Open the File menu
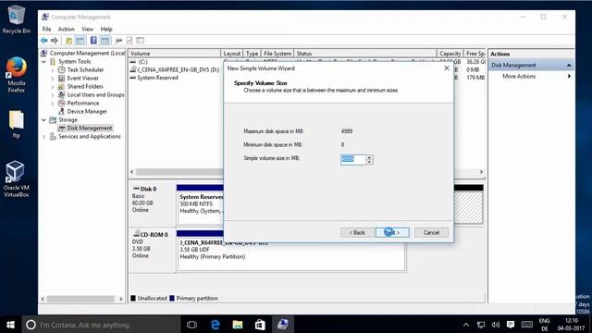Screen dimensions: 592x333 tap(46, 29)
